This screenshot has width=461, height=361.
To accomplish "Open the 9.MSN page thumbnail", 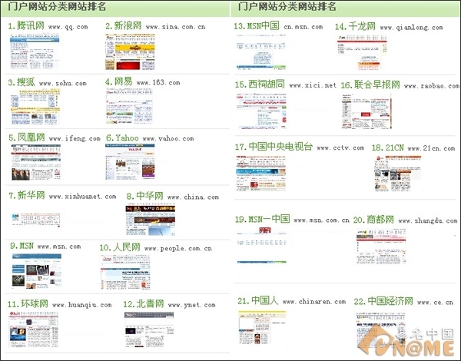I will tap(37, 270).
